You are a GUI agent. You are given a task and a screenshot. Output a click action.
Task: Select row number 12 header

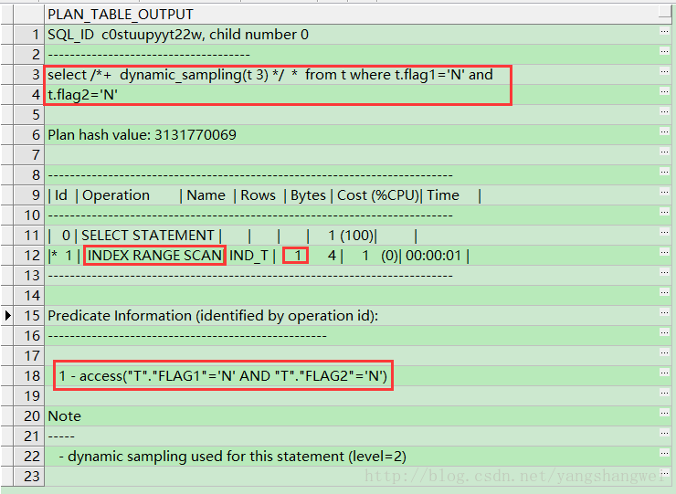tap(29, 256)
